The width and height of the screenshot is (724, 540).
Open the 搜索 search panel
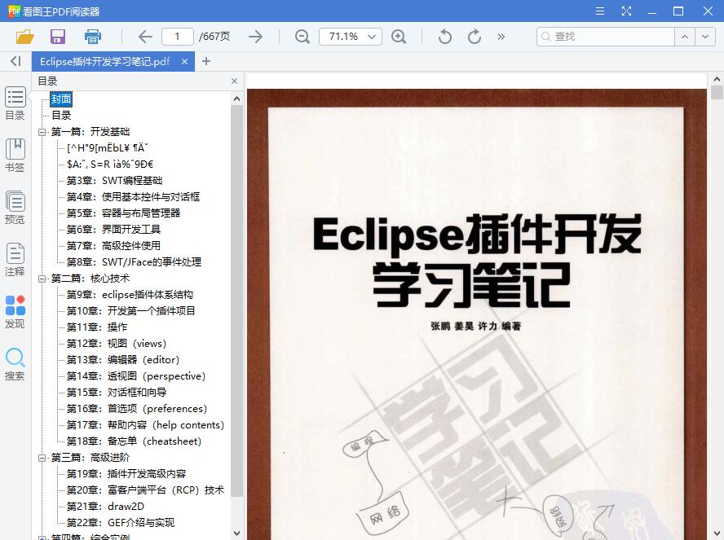tap(15, 364)
